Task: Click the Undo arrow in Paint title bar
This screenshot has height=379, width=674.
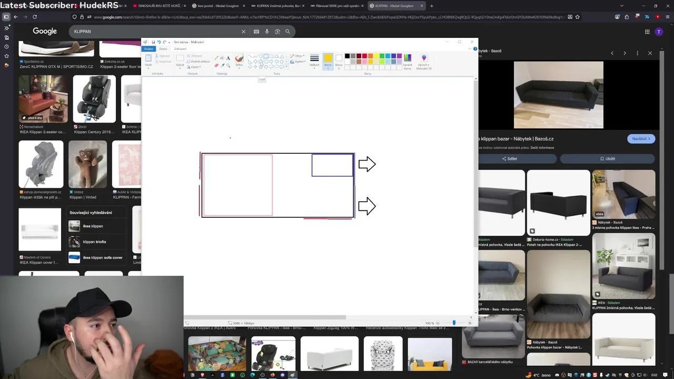Action: [x=159, y=42]
